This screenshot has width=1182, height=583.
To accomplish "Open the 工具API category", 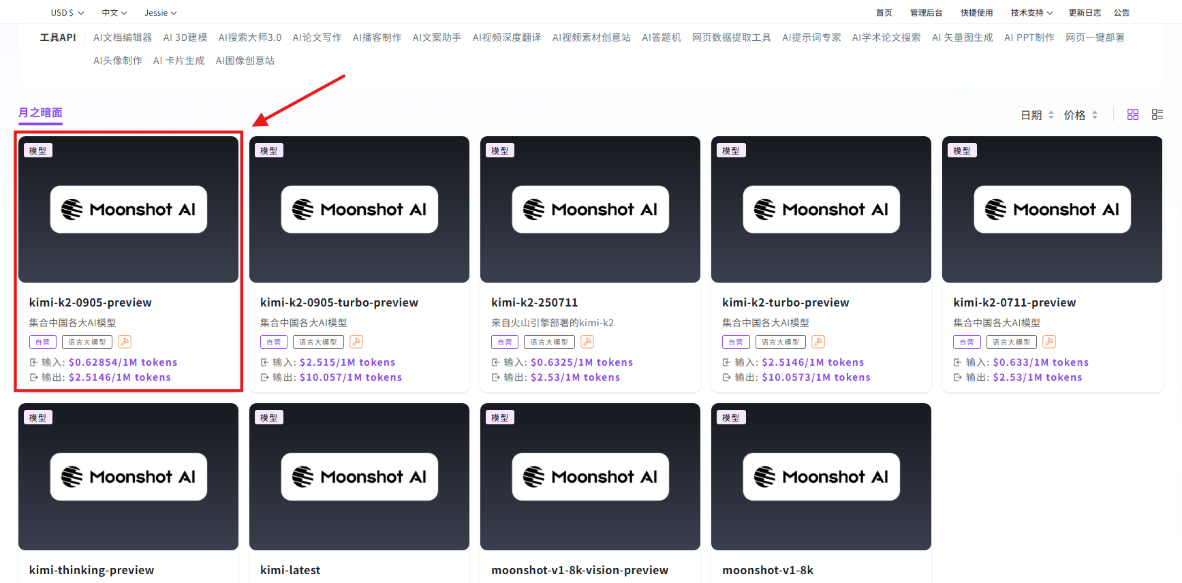I will click(x=58, y=37).
